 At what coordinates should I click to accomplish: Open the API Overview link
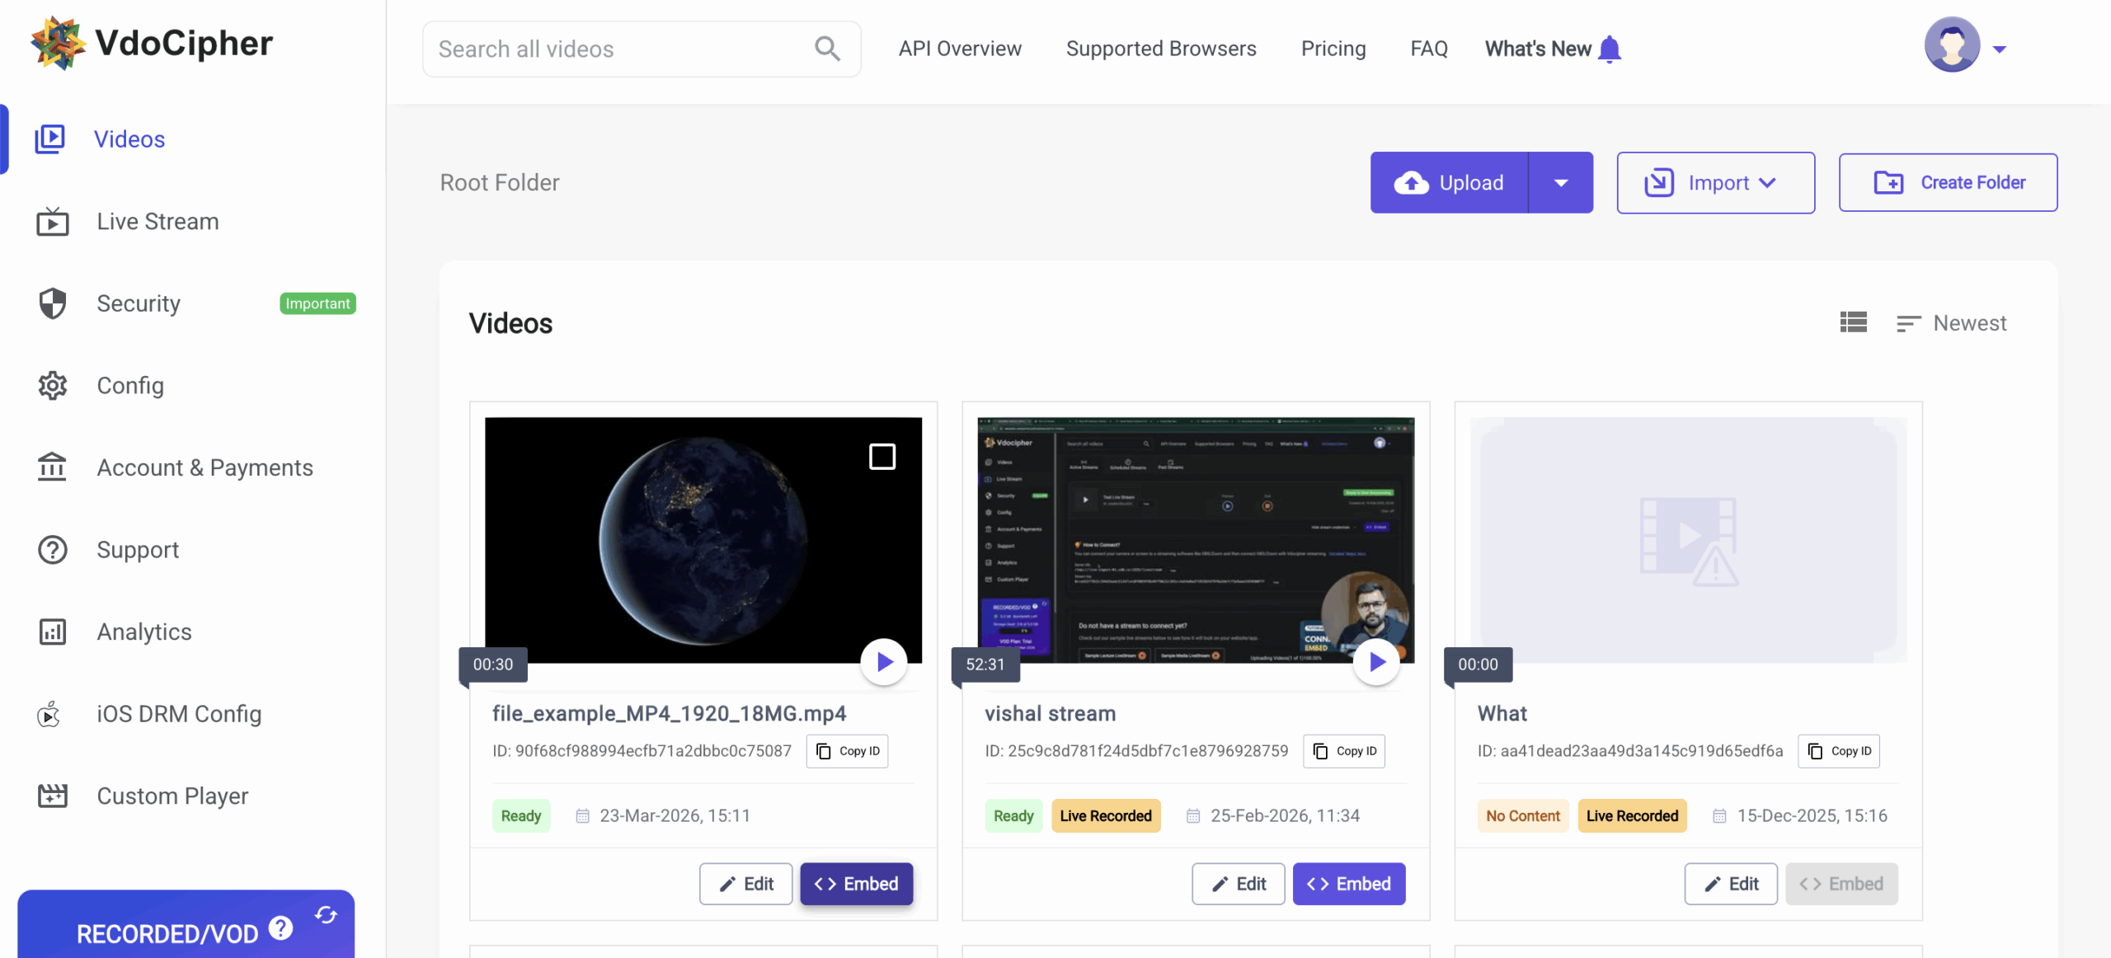click(960, 49)
